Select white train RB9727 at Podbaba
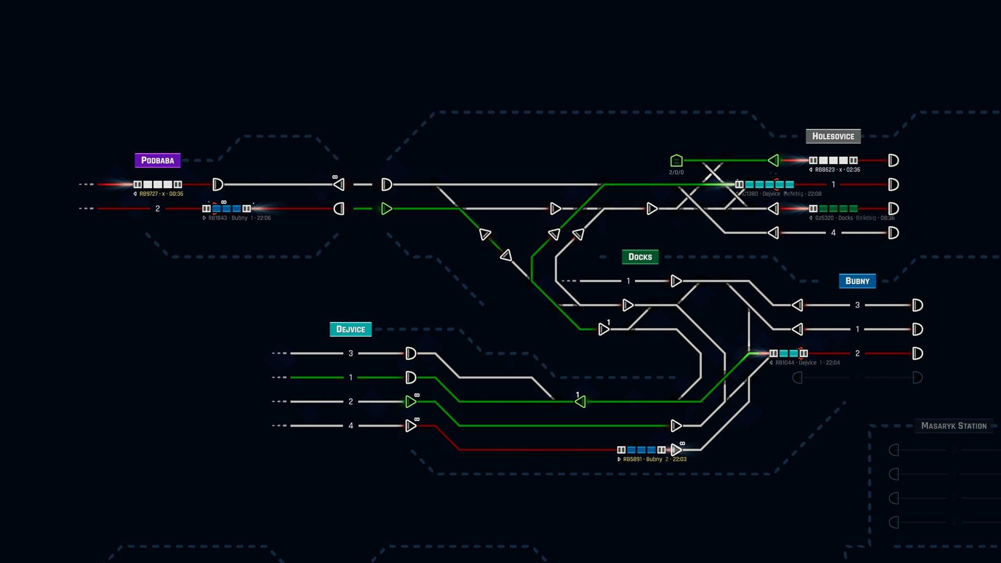The width and height of the screenshot is (1001, 563). click(157, 185)
